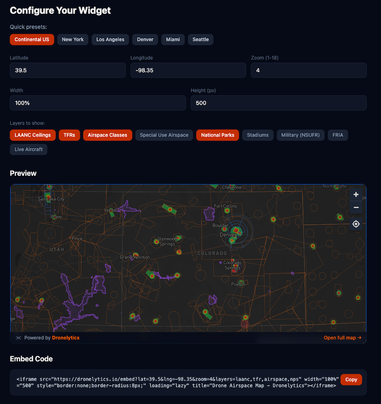Click the drone icon beside Powered by
This screenshot has width=381, height=404.
[18, 338]
